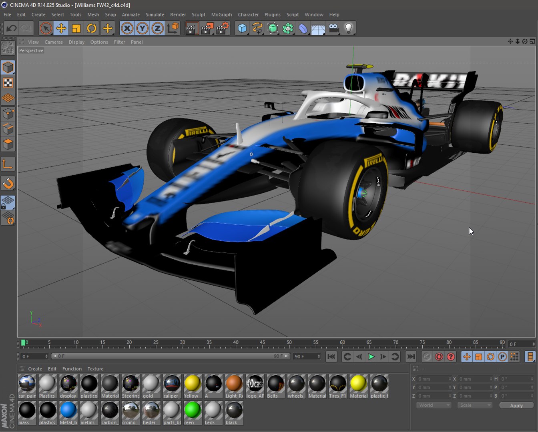538x432 pixels.
Task: Activate the Scale tool in top toolbar
Action: click(76, 28)
